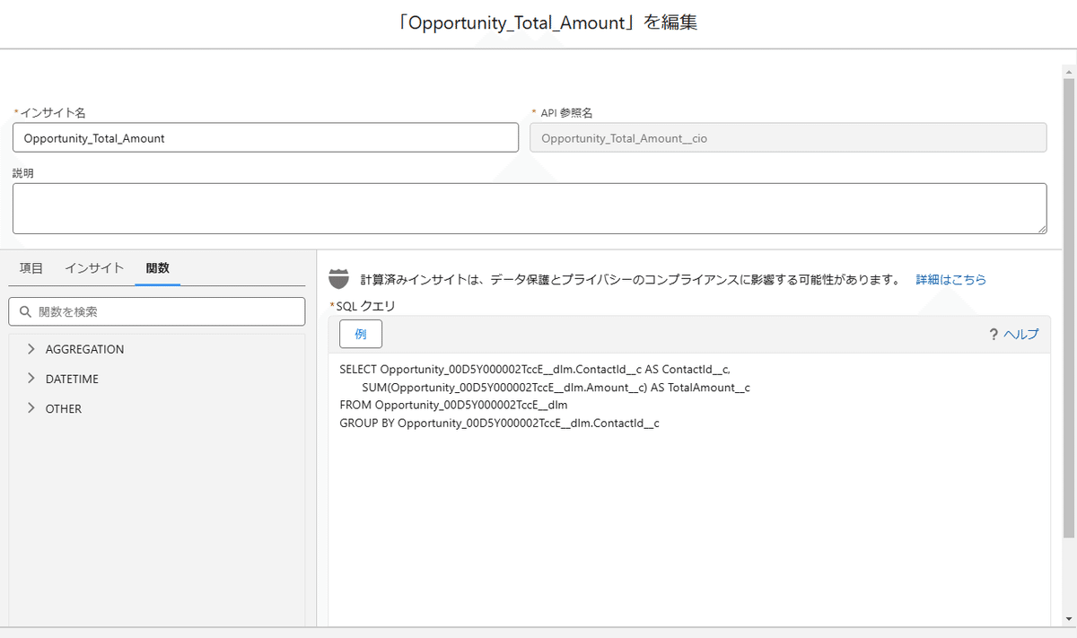Switch to the 項目 tab

(31, 268)
